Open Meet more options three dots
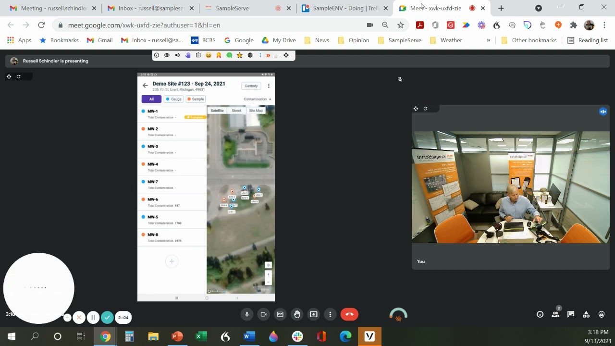 coord(330,314)
